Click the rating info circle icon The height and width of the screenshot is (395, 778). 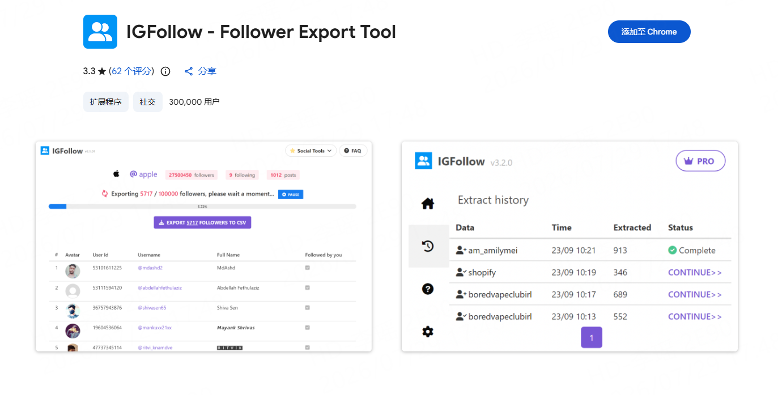click(x=165, y=71)
